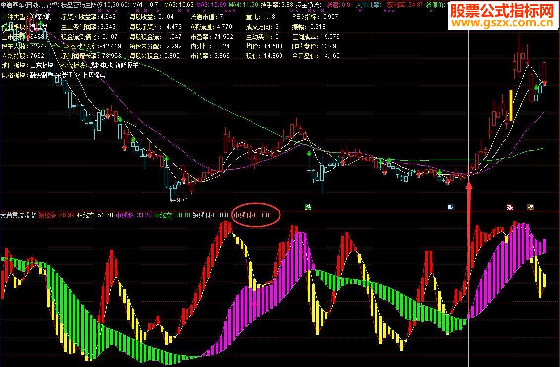Click the 主业务利润率: 2.943 value

coord(89,27)
